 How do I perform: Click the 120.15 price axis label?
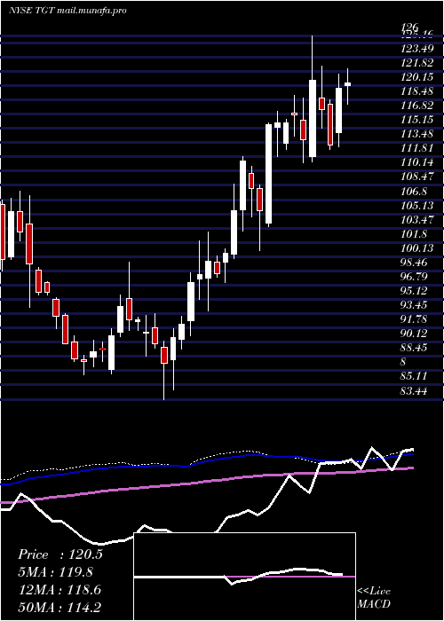[x=416, y=78]
